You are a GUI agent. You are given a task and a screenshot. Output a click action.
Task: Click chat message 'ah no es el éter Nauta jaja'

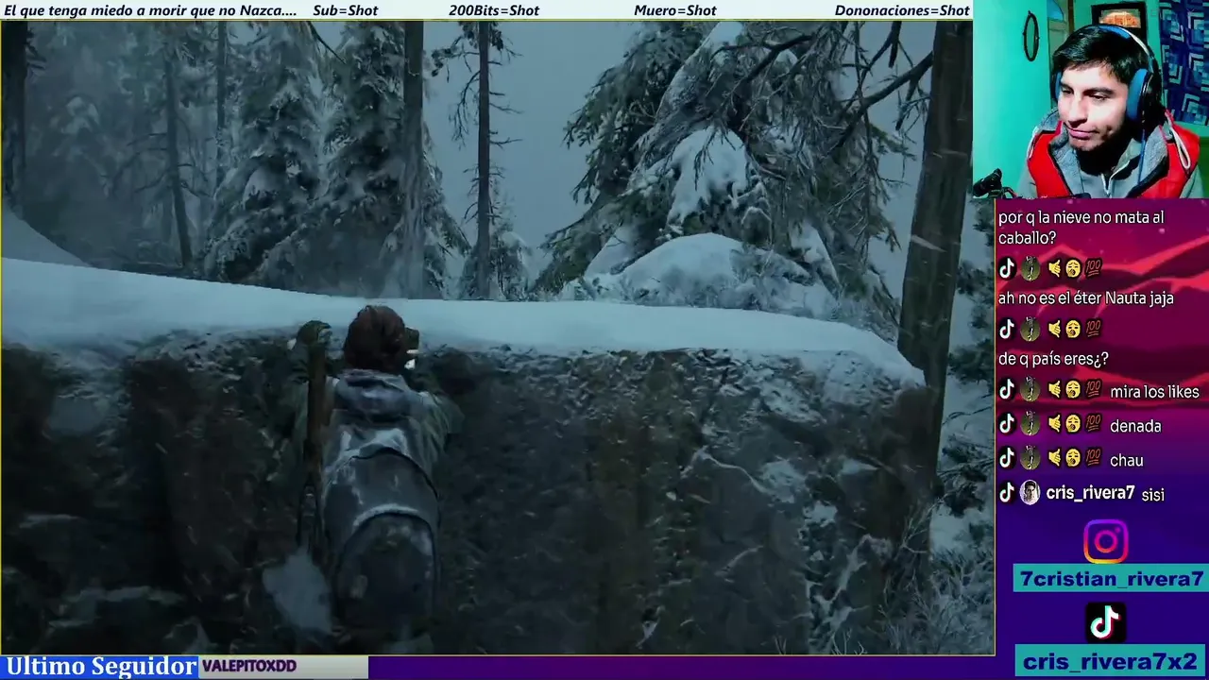(1085, 298)
